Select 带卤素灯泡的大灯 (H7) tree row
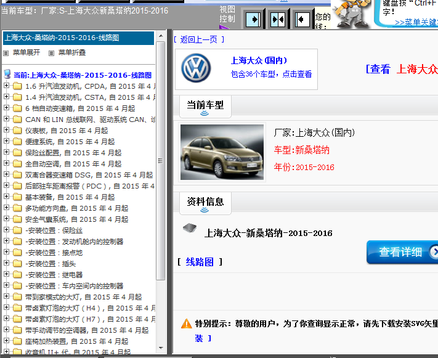This screenshot has height=358, width=438. pyautogui.click(x=90, y=319)
